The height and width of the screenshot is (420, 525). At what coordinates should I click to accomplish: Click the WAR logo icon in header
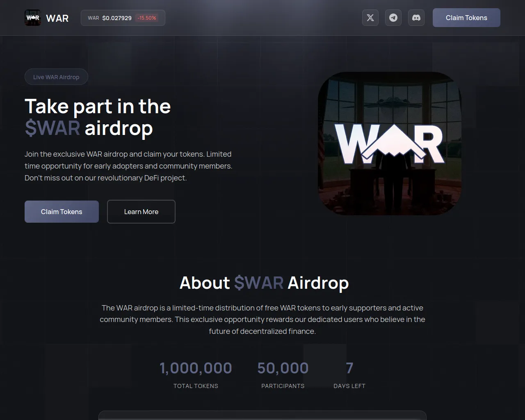[x=33, y=18]
